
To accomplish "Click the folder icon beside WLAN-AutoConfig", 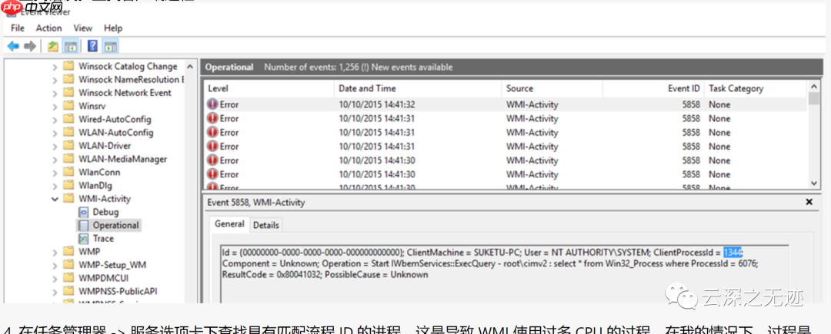I will tap(68, 132).
